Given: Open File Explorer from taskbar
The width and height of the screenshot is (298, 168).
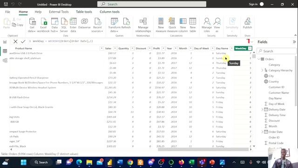Looking at the screenshot, I should click(89, 162).
